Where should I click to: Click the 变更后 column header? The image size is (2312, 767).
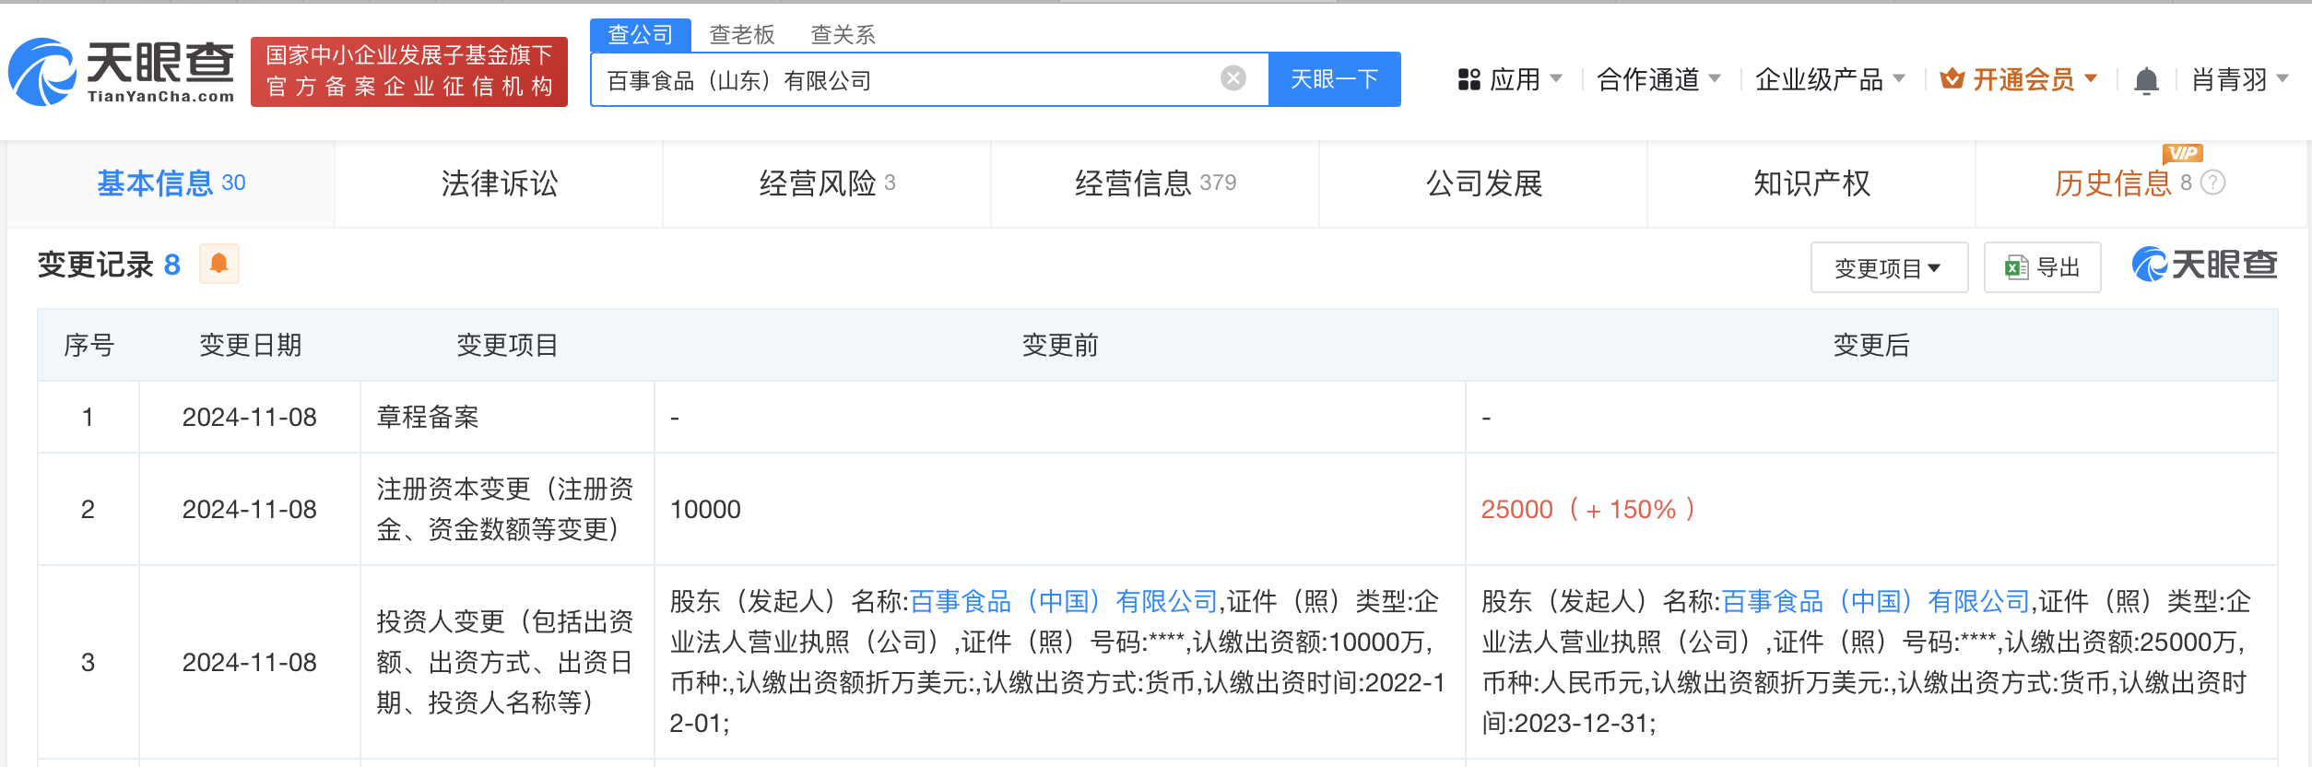click(1871, 345)
